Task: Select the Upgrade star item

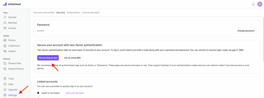Action: pos(11,90)
